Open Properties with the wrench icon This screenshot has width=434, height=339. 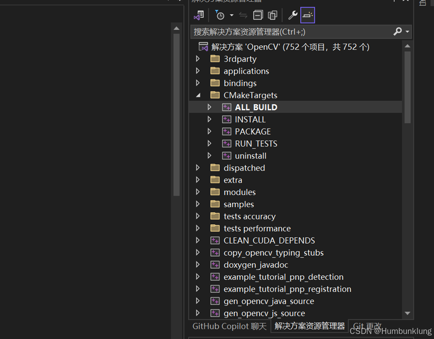293,16
